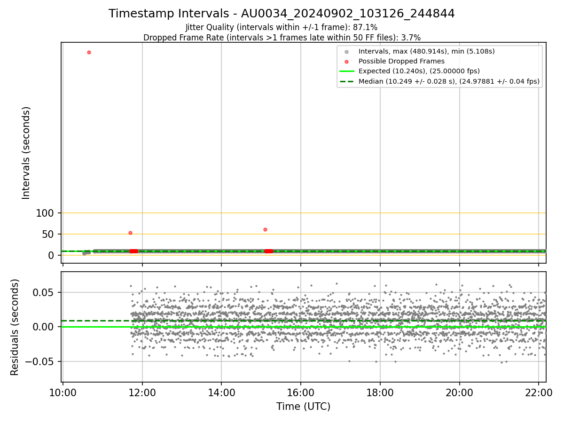Click the plot title 'Timestamp Intervals - AU0034_20240902_103126_244844'
Viewport: 564px width, 423px height.
282,14
